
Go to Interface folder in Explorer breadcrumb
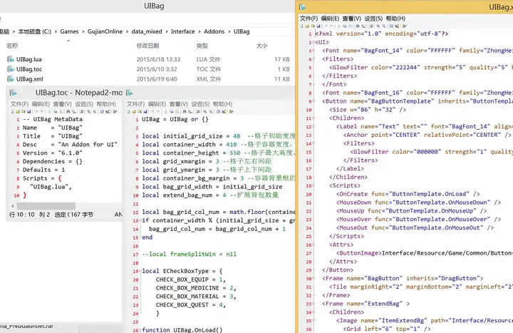(182, 31)
